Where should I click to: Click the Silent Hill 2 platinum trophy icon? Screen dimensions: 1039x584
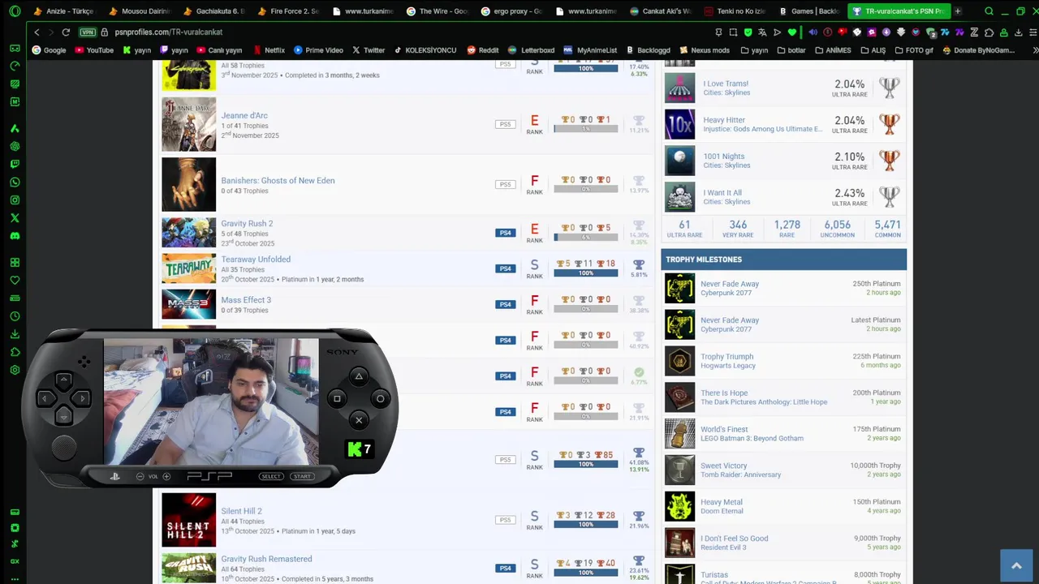(639, 516)
